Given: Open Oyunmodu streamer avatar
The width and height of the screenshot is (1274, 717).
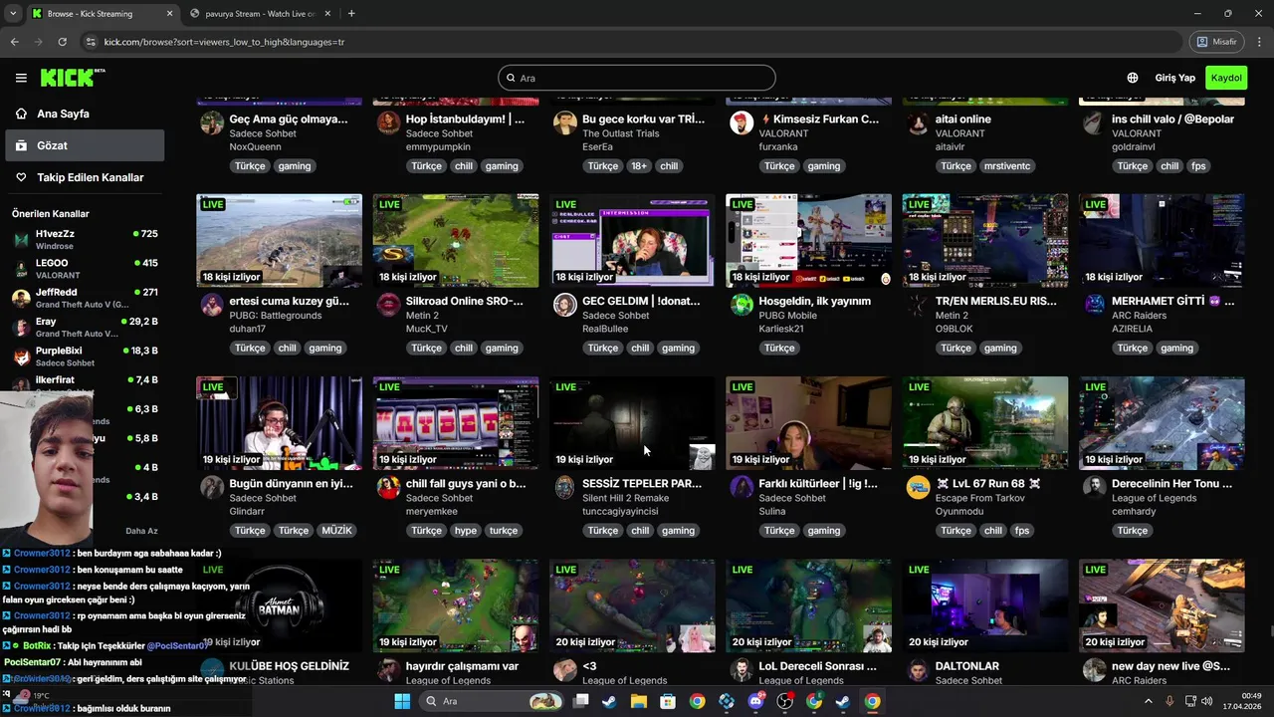Looking at the screenshot, I should (x=918, y=487).
